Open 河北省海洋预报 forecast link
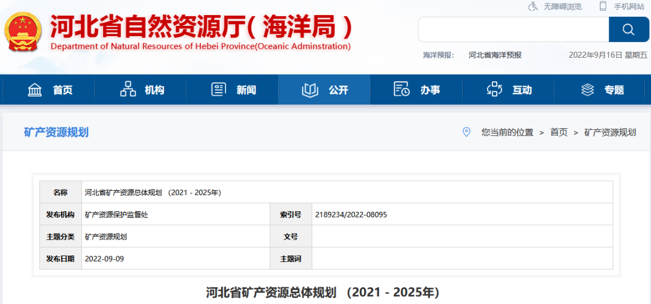The height and width of the screenshot is (304, 651). (x=495, y=55)
